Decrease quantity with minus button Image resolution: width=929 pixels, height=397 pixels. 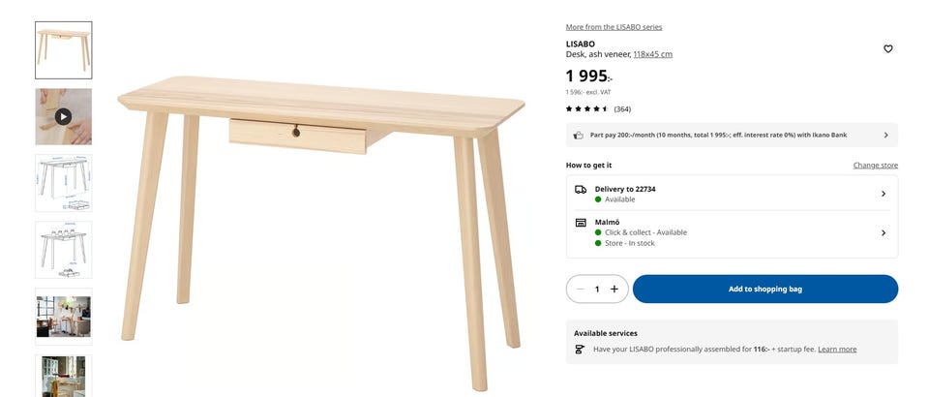[580, 290]
